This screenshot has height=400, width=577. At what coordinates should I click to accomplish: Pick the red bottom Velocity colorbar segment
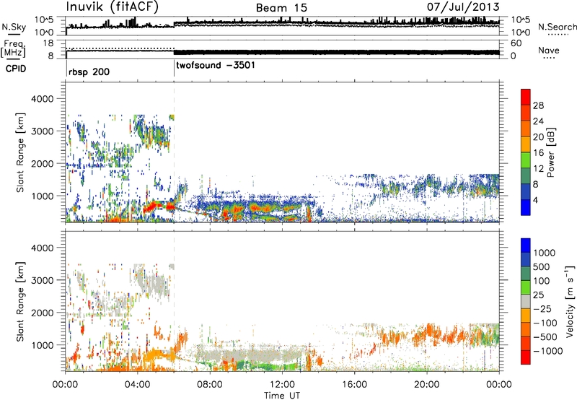pyautogui.click(x=526, y=357)
